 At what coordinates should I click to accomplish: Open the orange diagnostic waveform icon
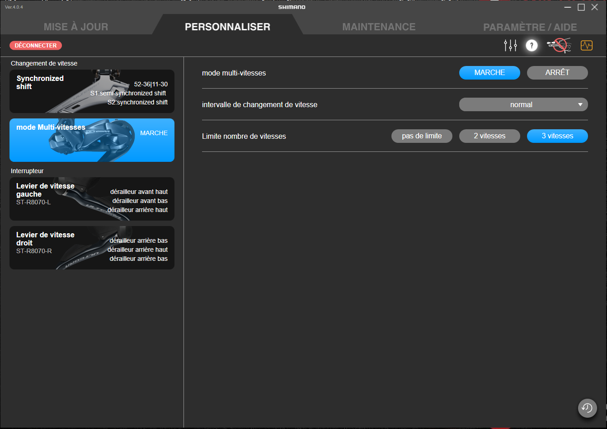[x=586, y=46]
